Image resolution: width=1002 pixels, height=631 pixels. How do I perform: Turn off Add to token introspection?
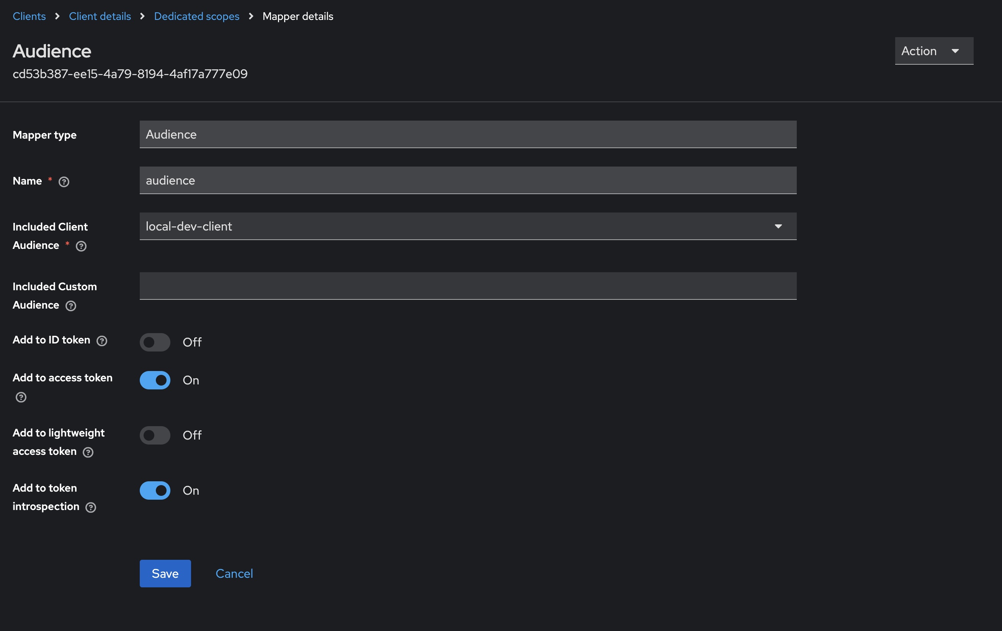pos(154,490)
